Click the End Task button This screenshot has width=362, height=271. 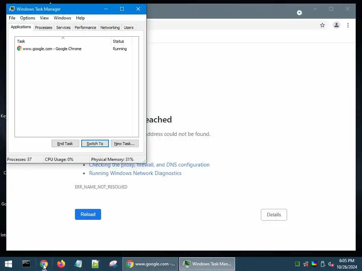(x=65, y=144)
